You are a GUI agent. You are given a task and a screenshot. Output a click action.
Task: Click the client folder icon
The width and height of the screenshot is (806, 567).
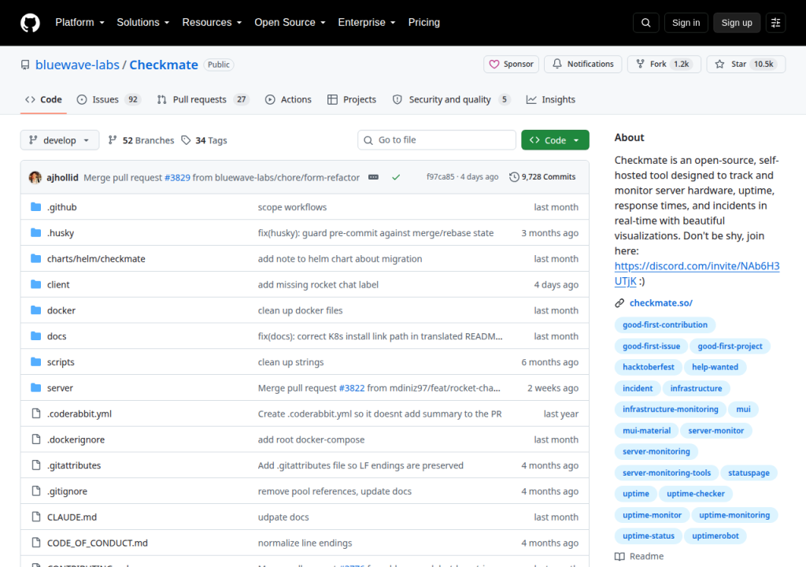[35, 284]
